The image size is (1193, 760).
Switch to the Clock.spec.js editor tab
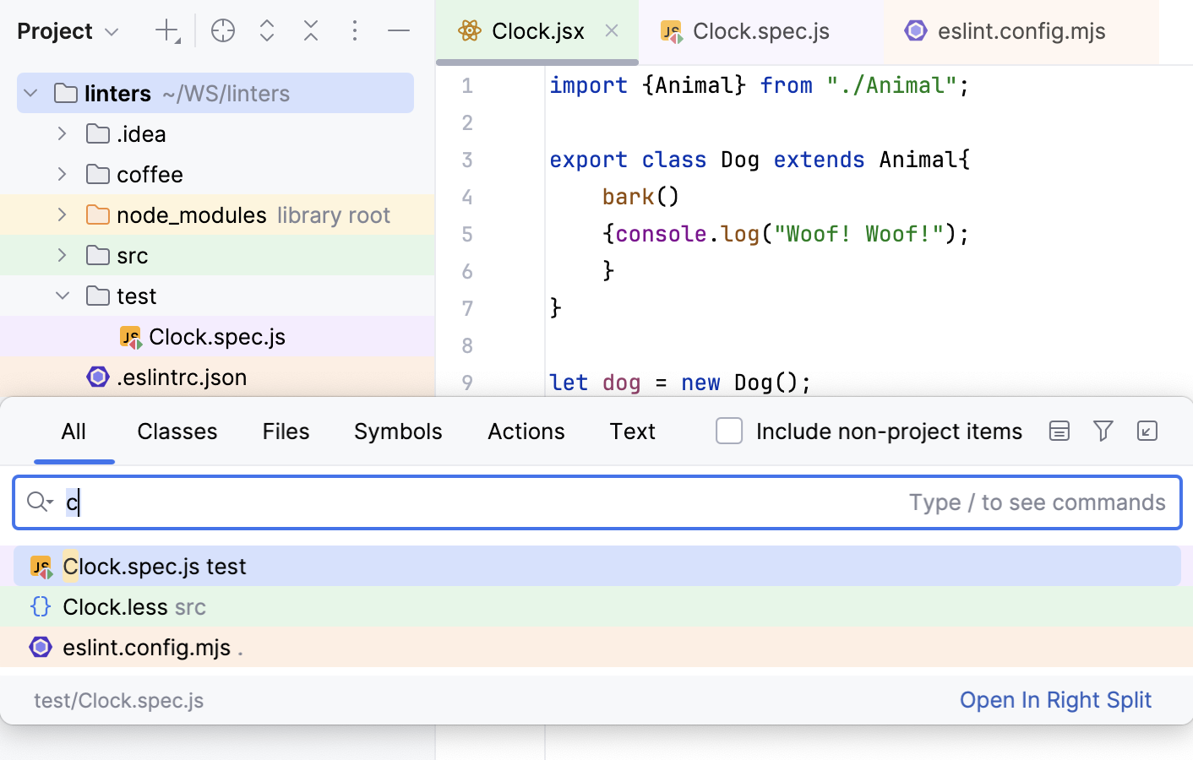tap(760, 31)
